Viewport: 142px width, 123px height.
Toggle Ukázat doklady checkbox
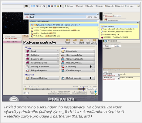coord(4,39)
